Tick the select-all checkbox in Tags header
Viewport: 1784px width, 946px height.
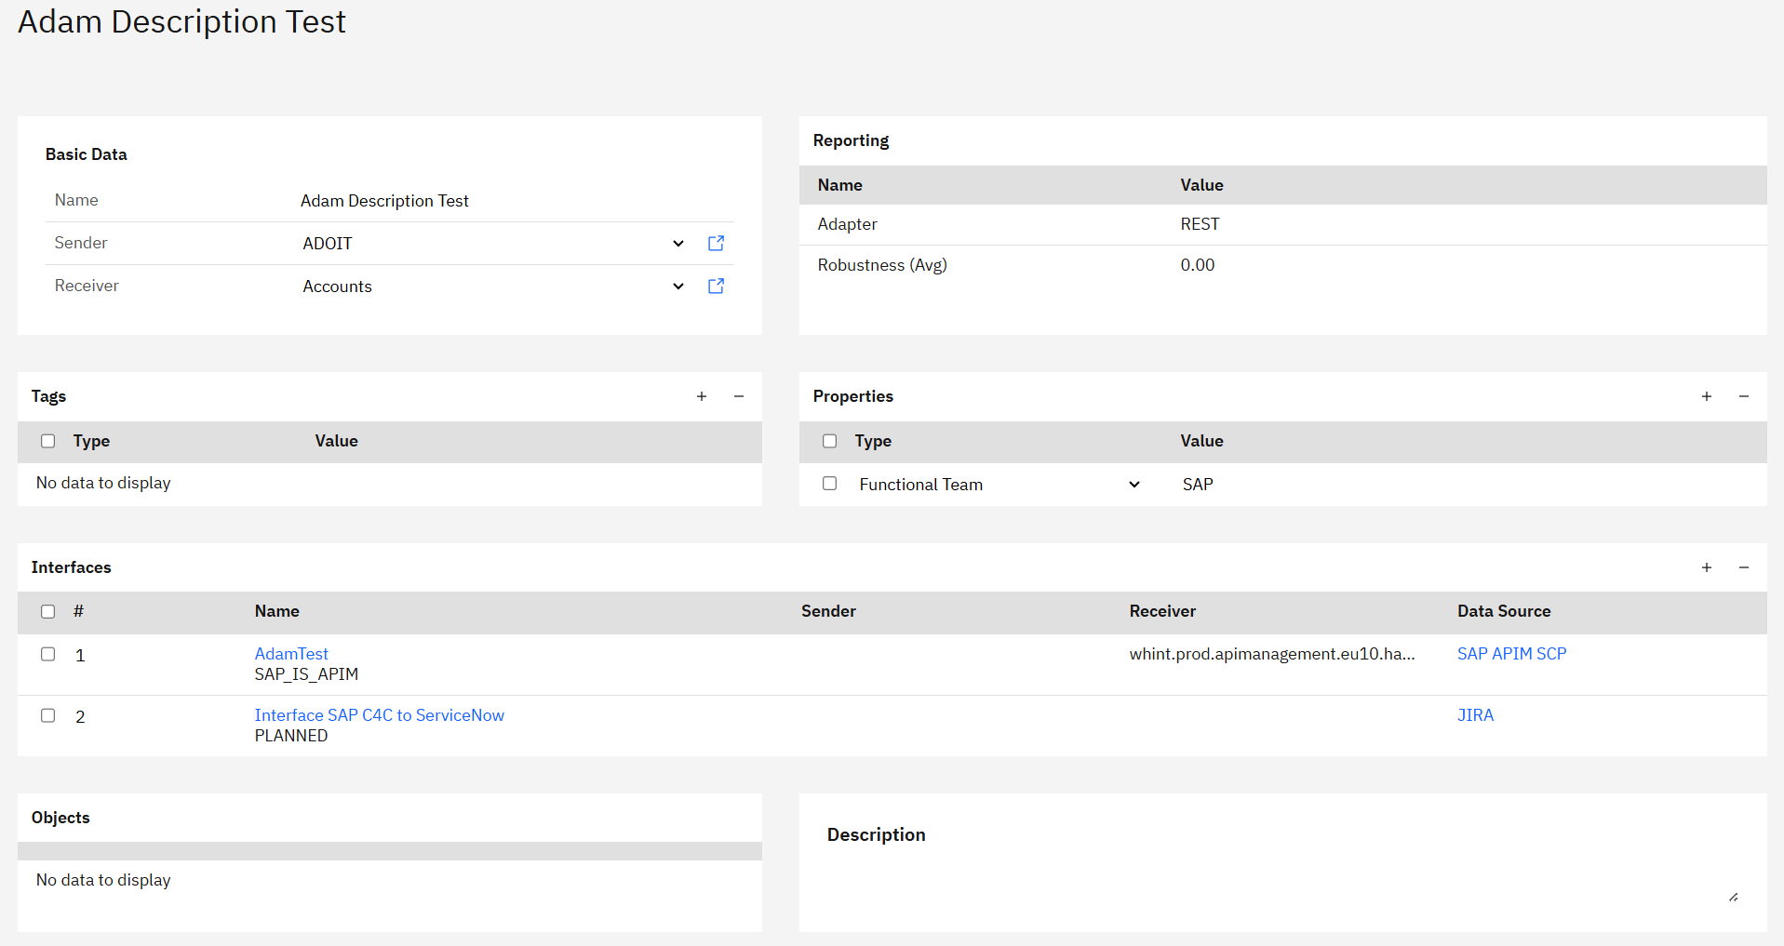(48, 441)
